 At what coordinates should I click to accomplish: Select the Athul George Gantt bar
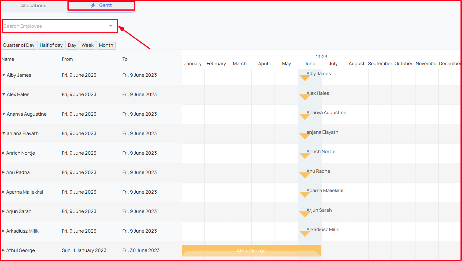(x=251, y=251)
